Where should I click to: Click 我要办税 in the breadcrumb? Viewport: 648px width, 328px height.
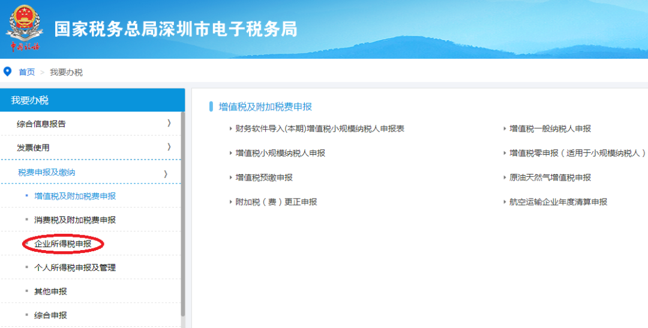click(x=66, y=73)
